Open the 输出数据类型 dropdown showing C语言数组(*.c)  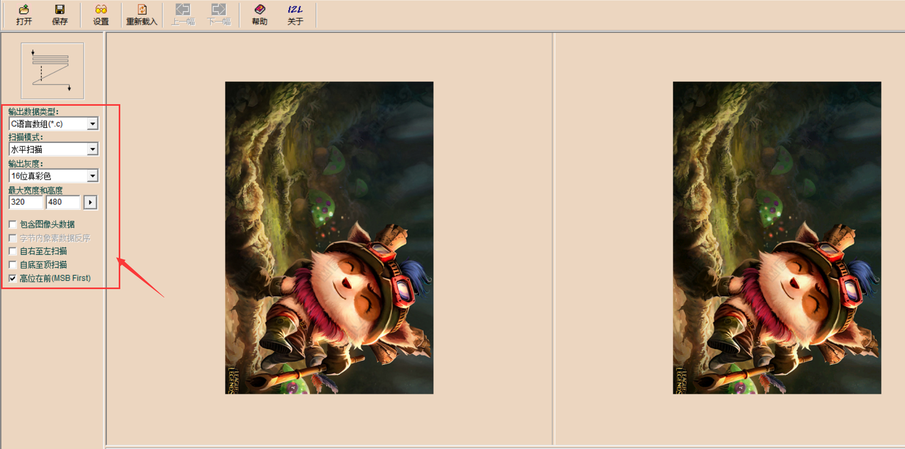coord(54,124)
